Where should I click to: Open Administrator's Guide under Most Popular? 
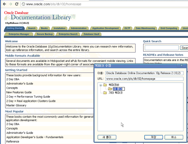coord(20,133)
